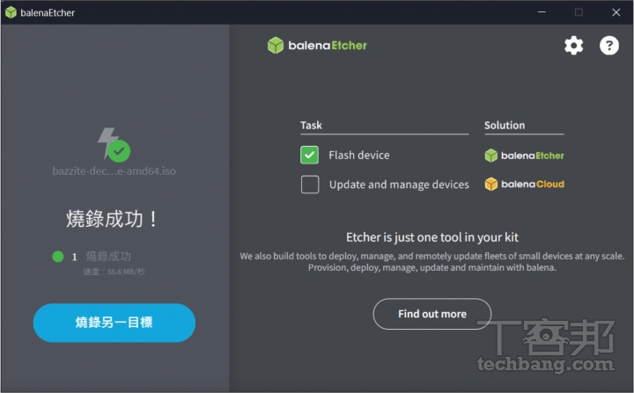Open settings with the gear icon
Screen dimensions: 634x393
(574, 46)
